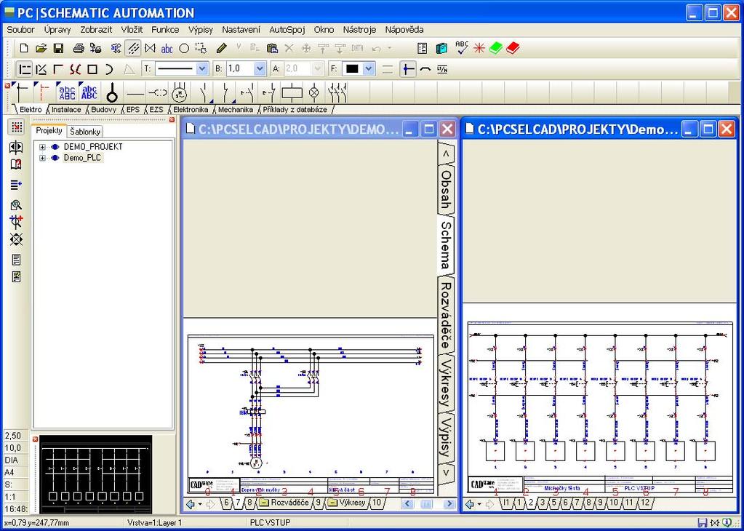Toggle right-angled lines mode button
This screenshot has width=744, height=531.
58,70
